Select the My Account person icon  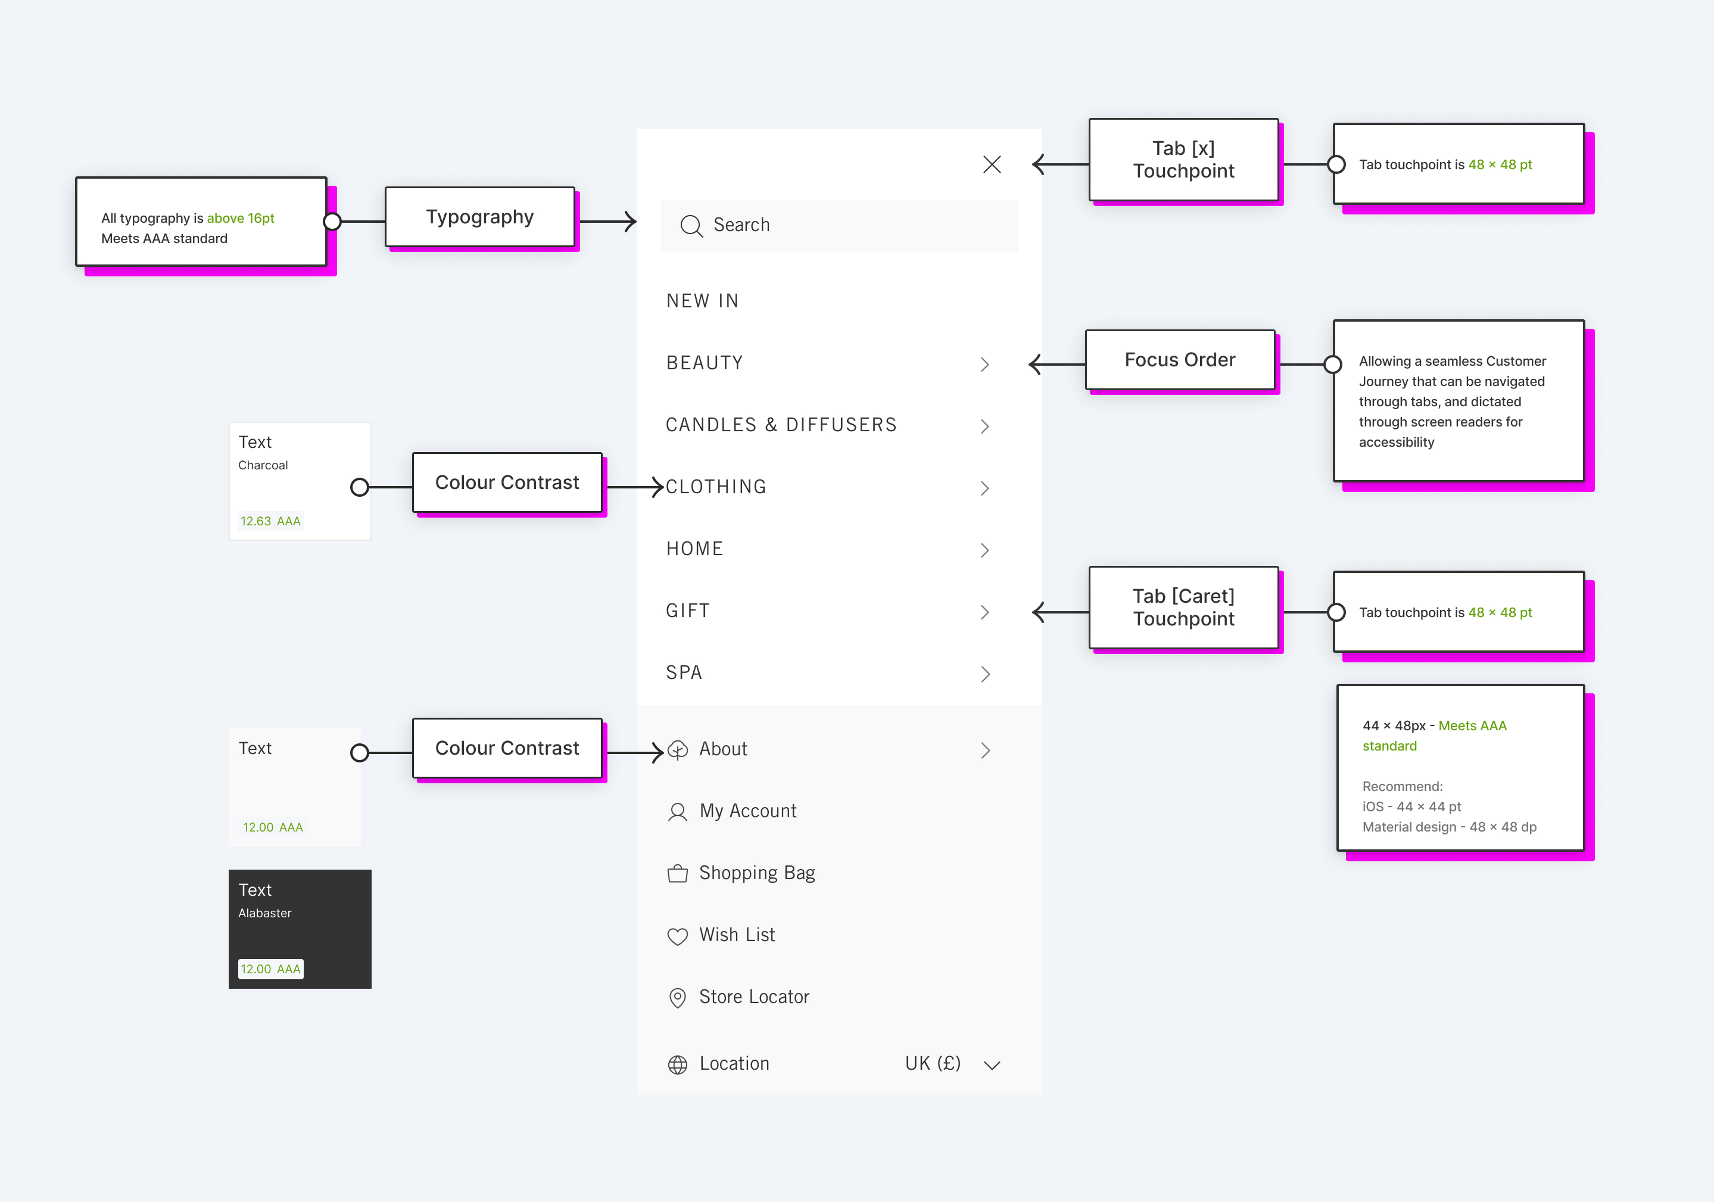[678, 811]
